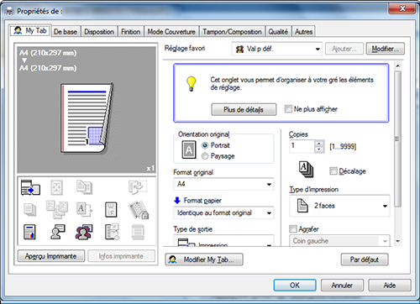Open the Mode Couverture tab
Screen dimensions: 420x304
tap(171, 32)
